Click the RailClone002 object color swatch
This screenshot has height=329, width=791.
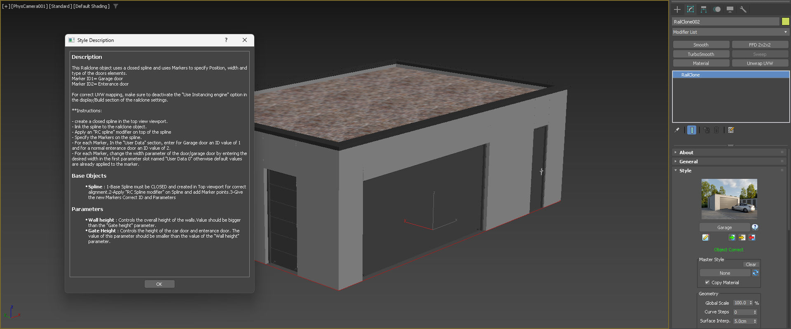[x=785, y=21]
